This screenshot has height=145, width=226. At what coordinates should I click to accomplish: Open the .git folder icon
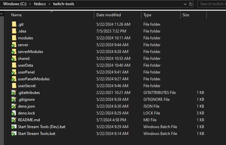coord(14,24)
